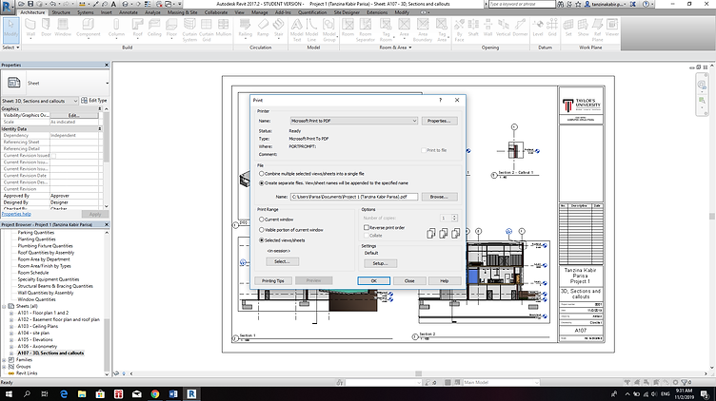This screenshot has height=401, width=716.
Task: Open Revit application menu button
Action: click(x=8, y=8)
